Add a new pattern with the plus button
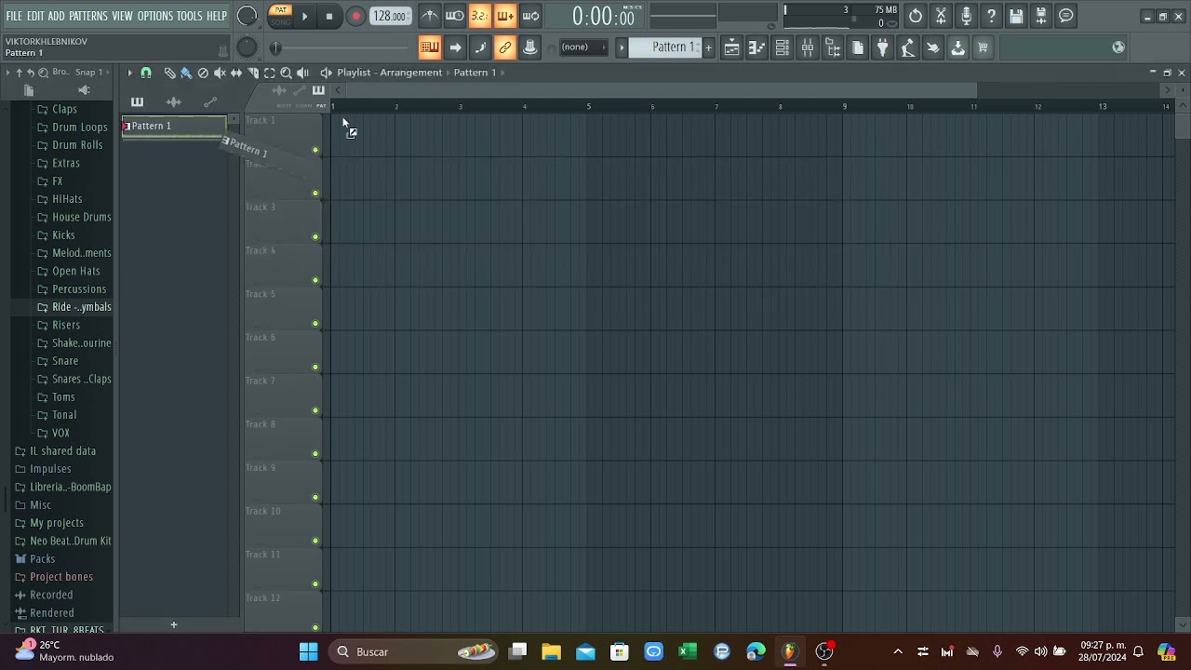 [x=708, y=47]
